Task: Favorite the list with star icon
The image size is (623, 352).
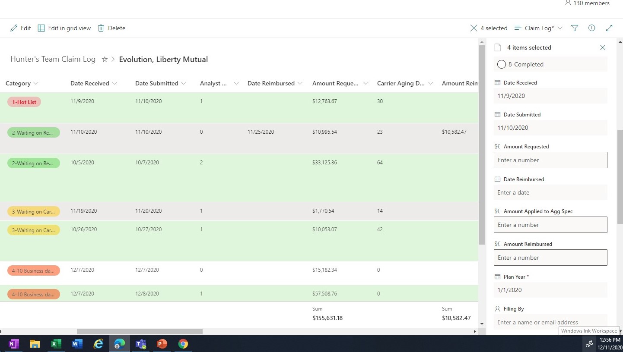Action: (105, 60)
